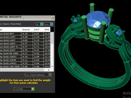Screen dimensions: 131x98
Task: Click the horizontal scrollbar track below table
Action: pos(22,70)
